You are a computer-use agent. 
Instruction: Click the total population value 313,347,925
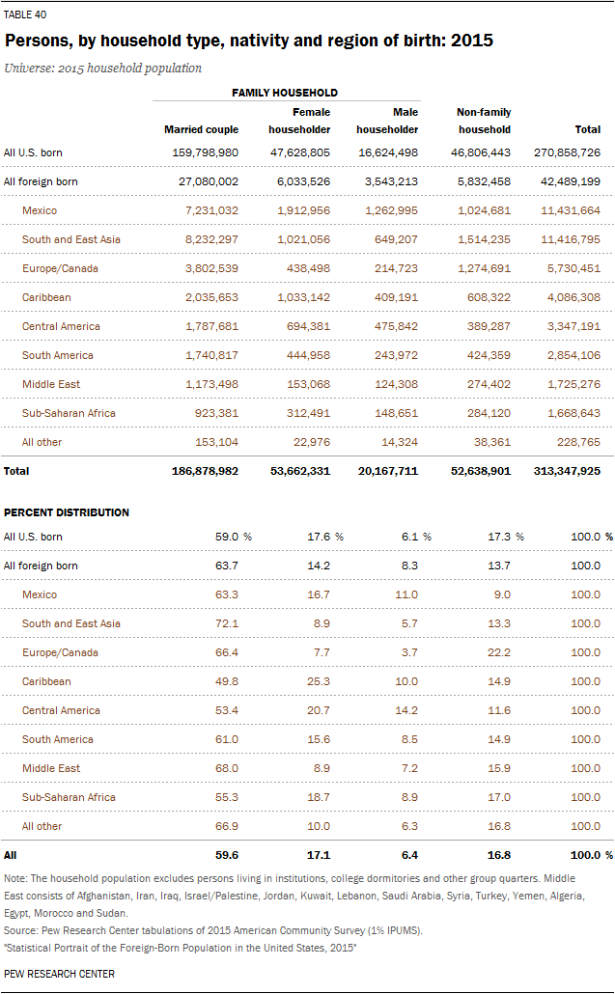click(567, 471)
